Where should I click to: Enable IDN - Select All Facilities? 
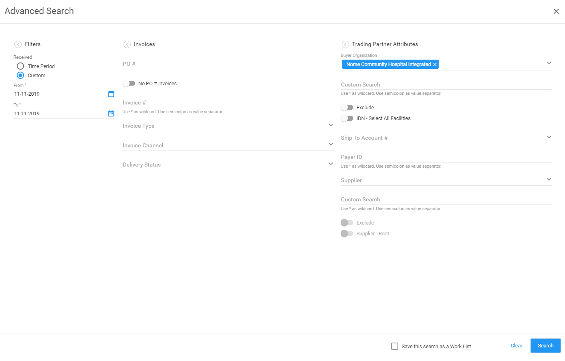click(347, 118)
